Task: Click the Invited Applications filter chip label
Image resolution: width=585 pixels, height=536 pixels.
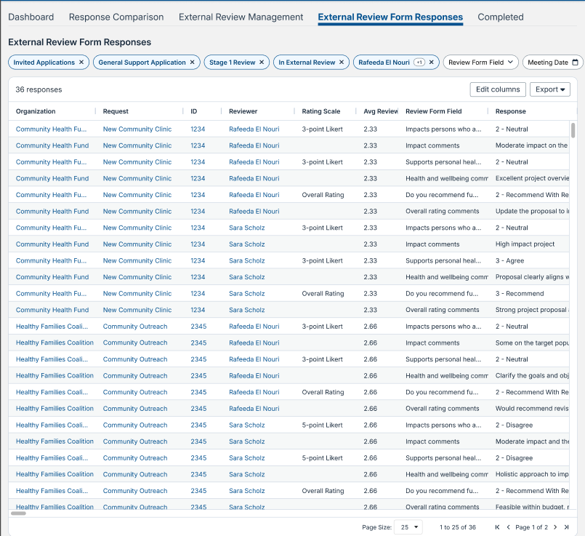Action: pos(44,63)
